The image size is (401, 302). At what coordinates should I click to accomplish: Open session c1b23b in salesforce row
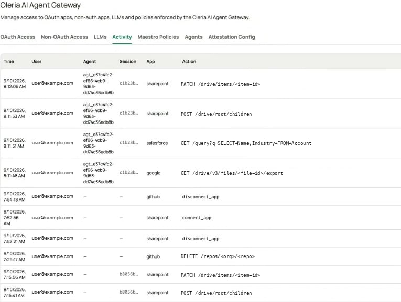click(128, 143)
